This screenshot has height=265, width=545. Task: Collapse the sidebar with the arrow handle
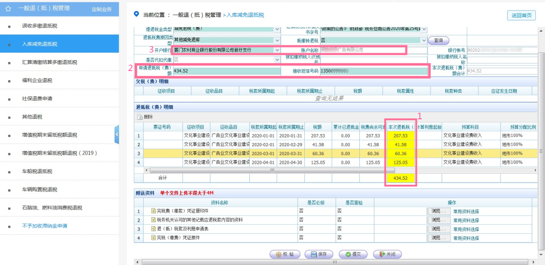(x=117, y=135)
